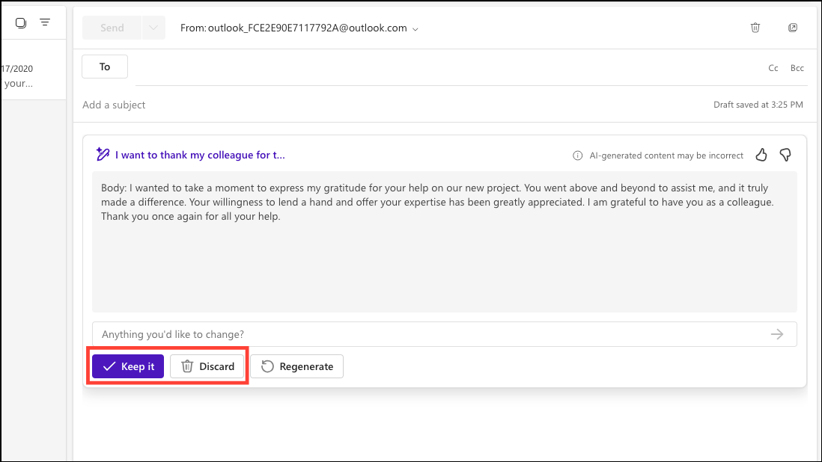Viewport: 822px width, 462px height.
Task: Show the Cc field
Action: [x=773, y=67]
